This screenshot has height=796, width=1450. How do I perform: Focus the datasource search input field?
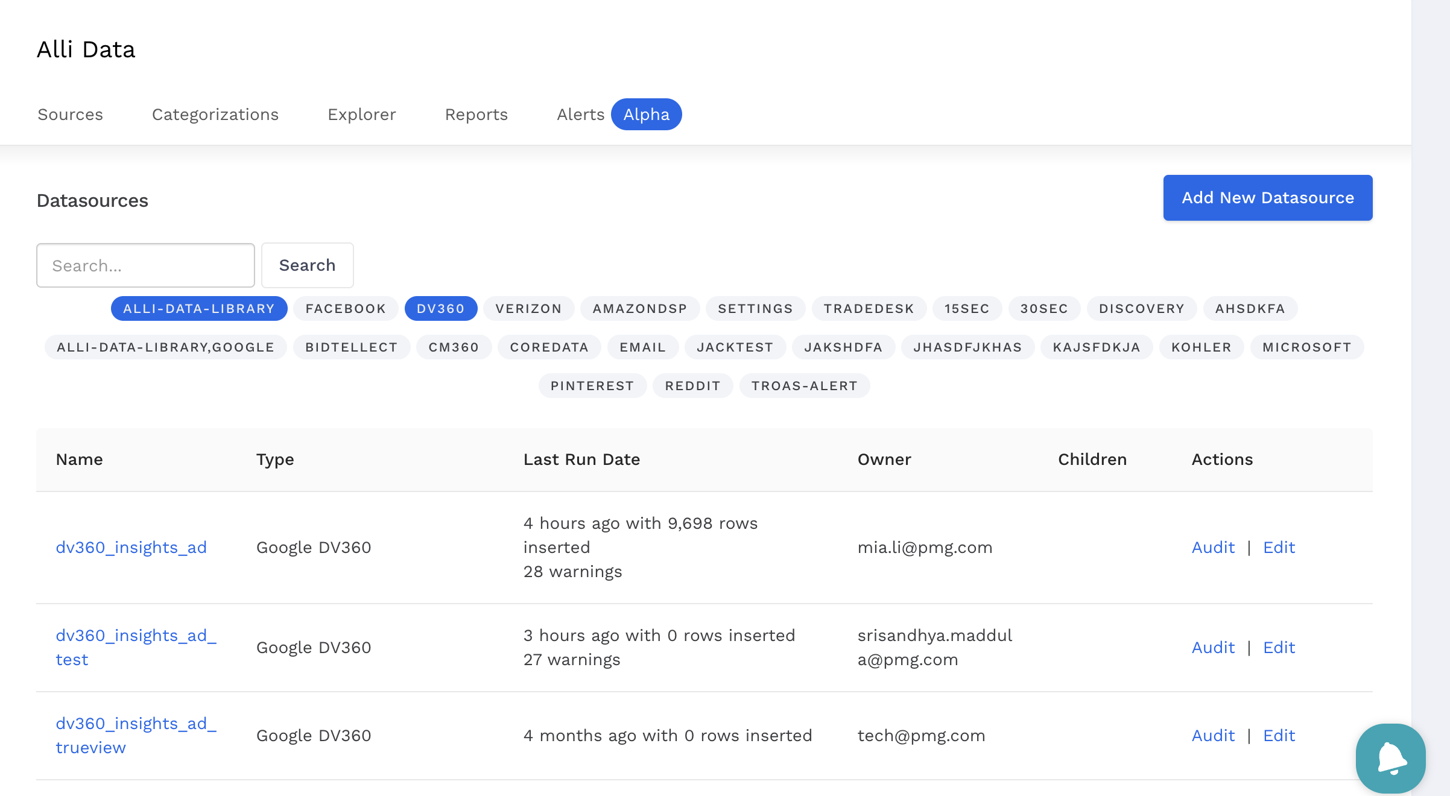pos(145,265)
